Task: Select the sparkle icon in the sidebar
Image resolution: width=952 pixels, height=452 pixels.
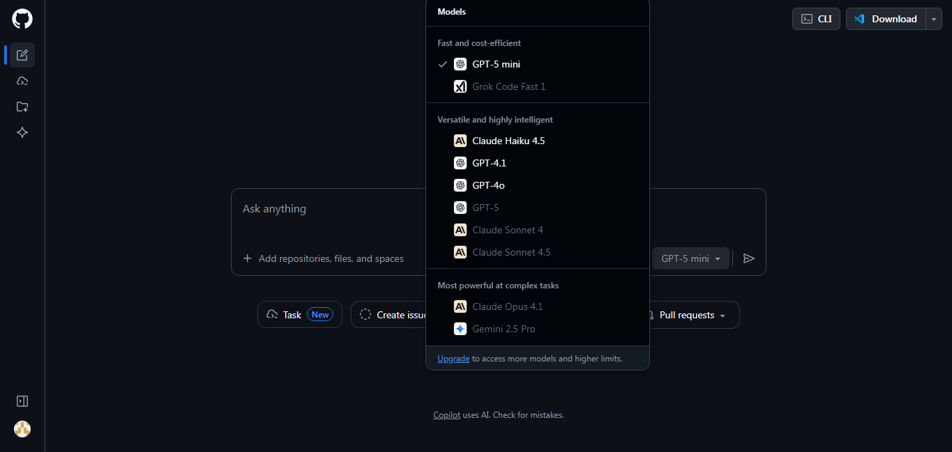Action: (x=22, y=132)
